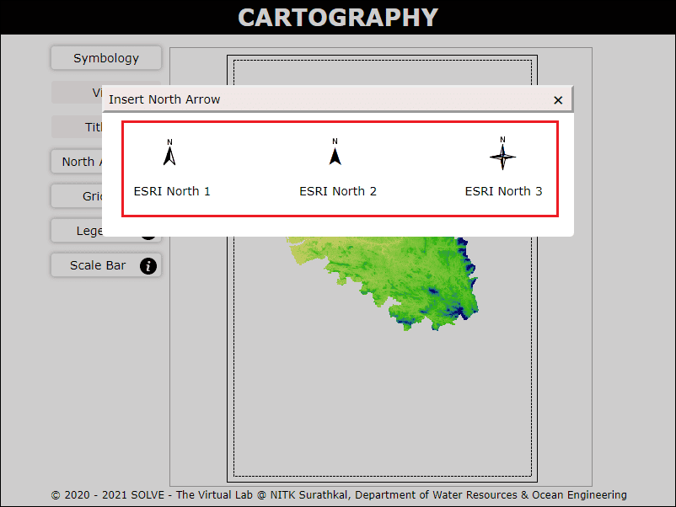Click the 'ESRI North 2' text label
This screenshot has height=507, width=676.
pyautogui.click(x=338, y=191)
